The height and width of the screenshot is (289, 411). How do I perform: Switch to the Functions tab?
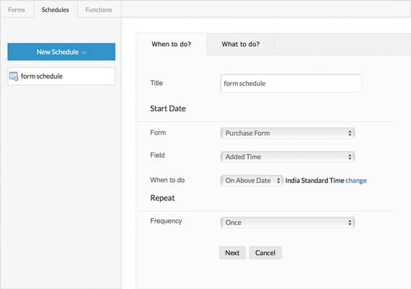99,9
